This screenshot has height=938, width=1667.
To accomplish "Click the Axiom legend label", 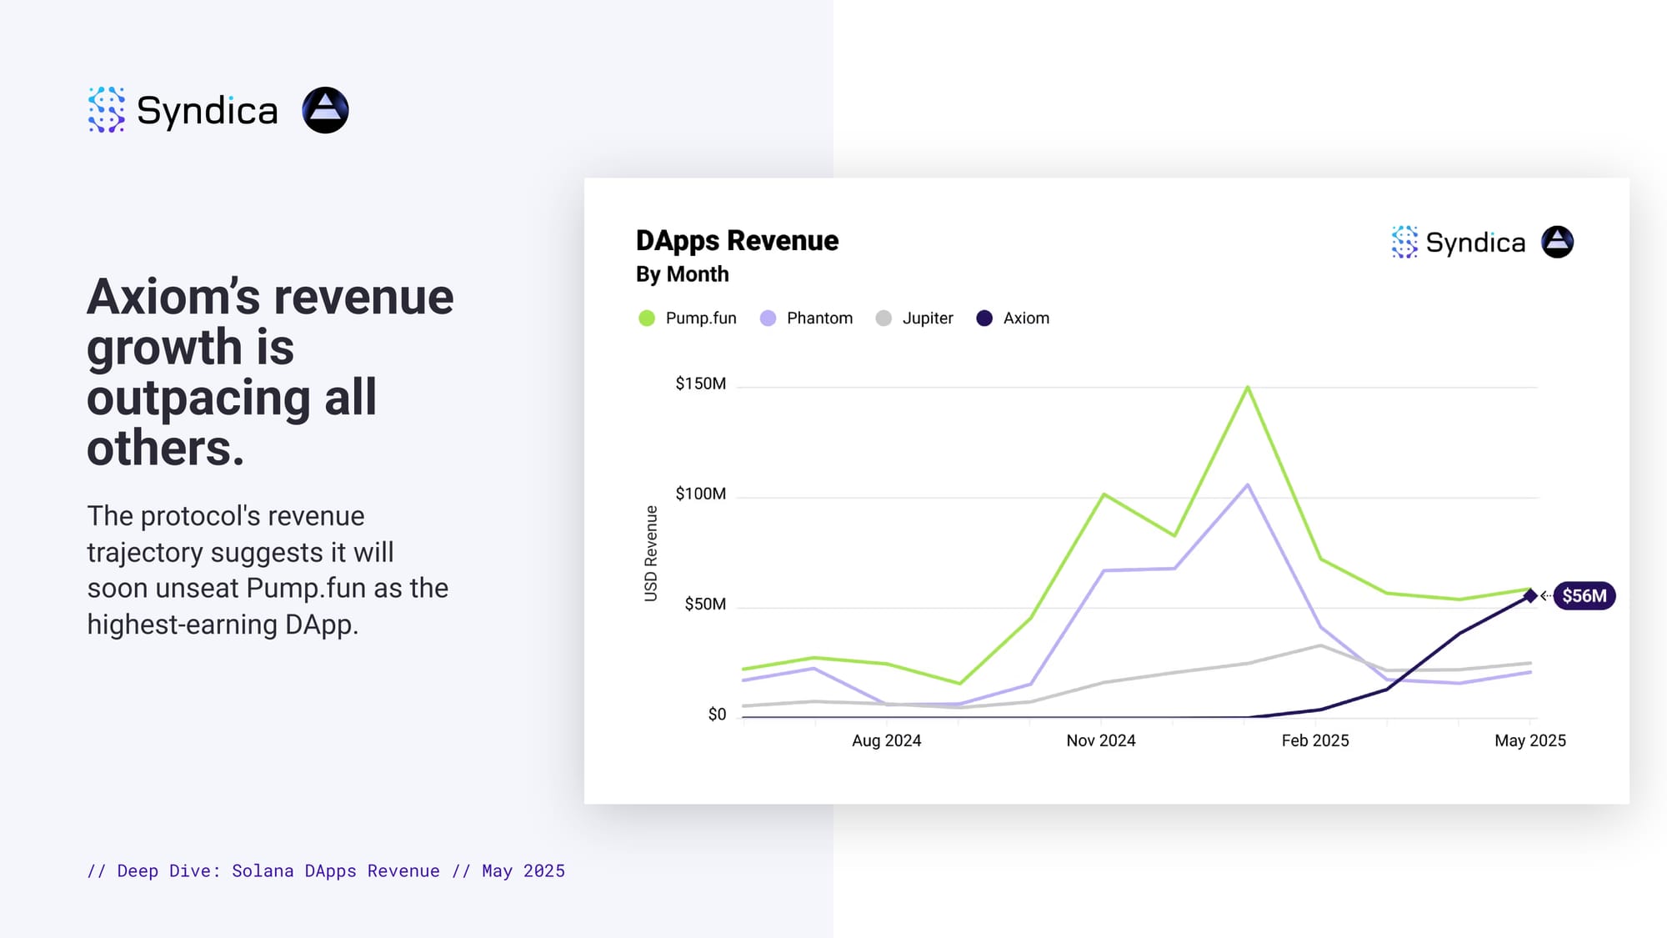I will click(1026, 319).
